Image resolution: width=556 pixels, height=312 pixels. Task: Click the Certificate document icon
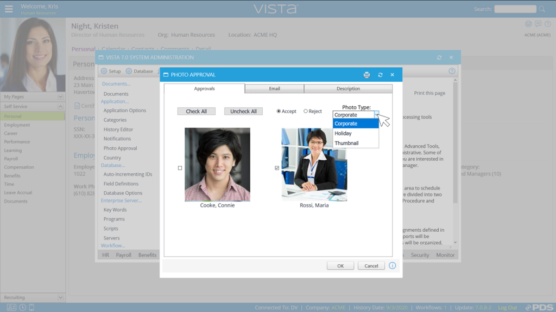click(x=77, y=106)
